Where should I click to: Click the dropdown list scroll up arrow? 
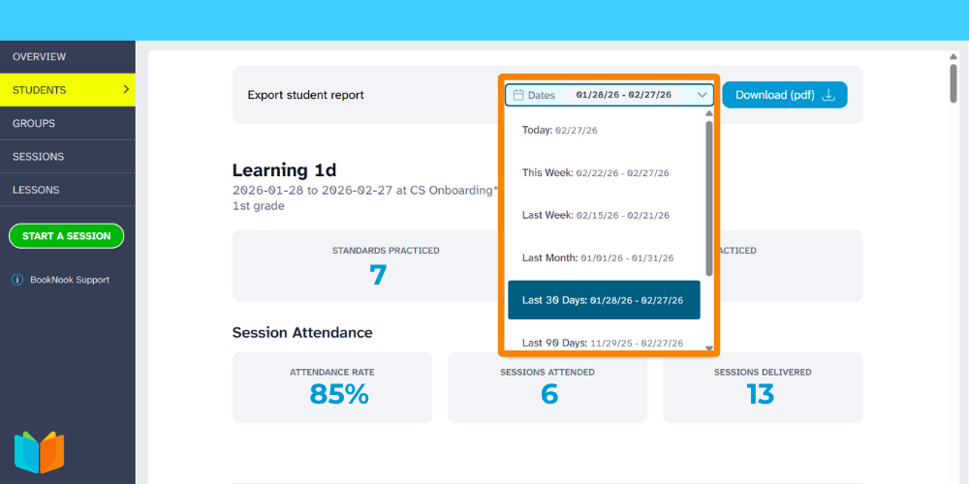(709, 113)
